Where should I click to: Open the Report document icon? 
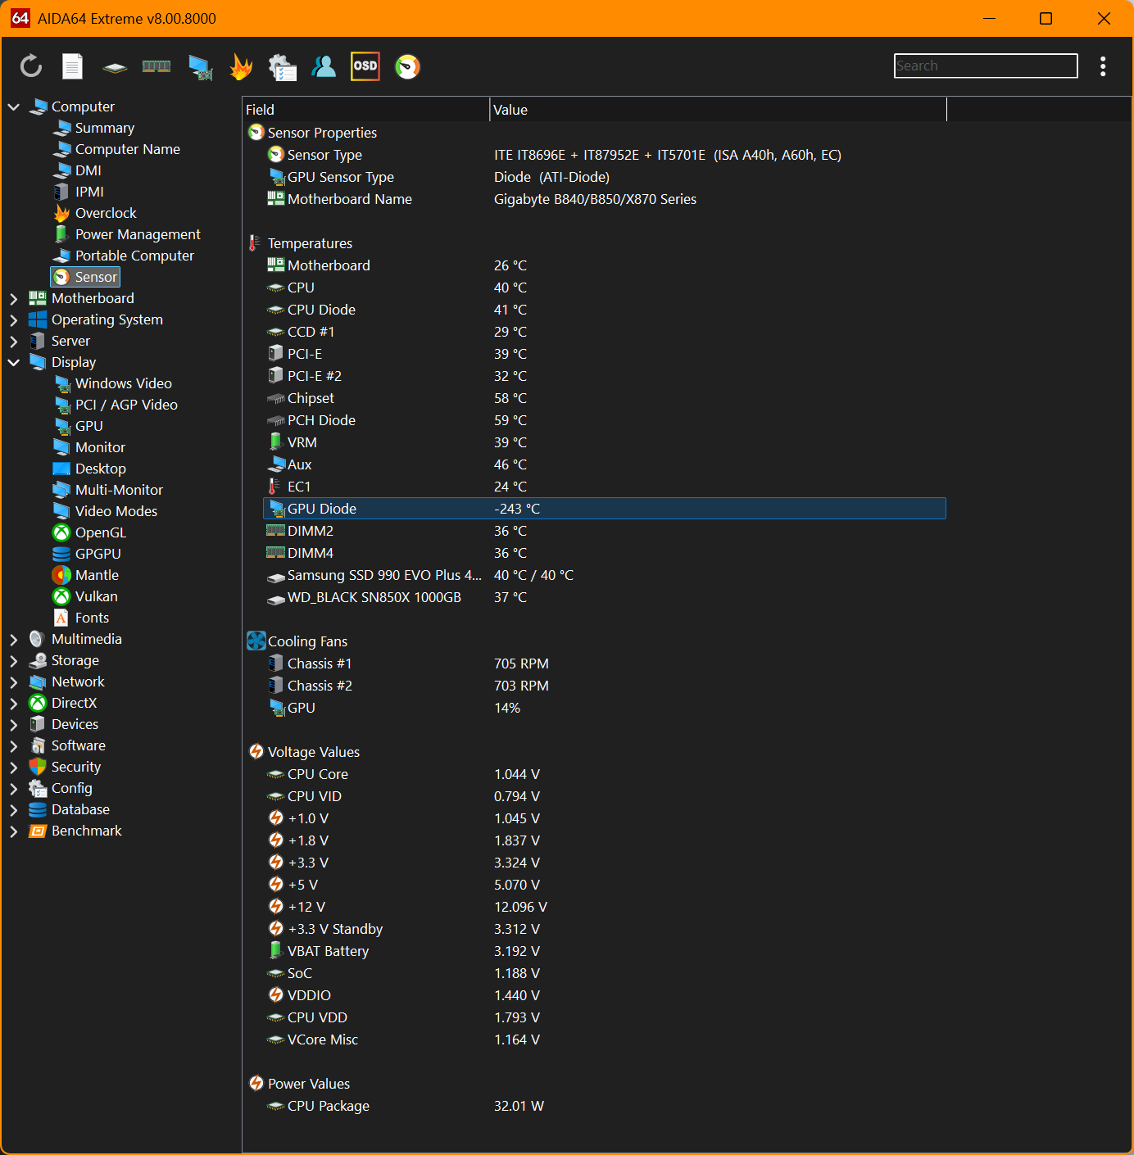(x=73, y=66)
